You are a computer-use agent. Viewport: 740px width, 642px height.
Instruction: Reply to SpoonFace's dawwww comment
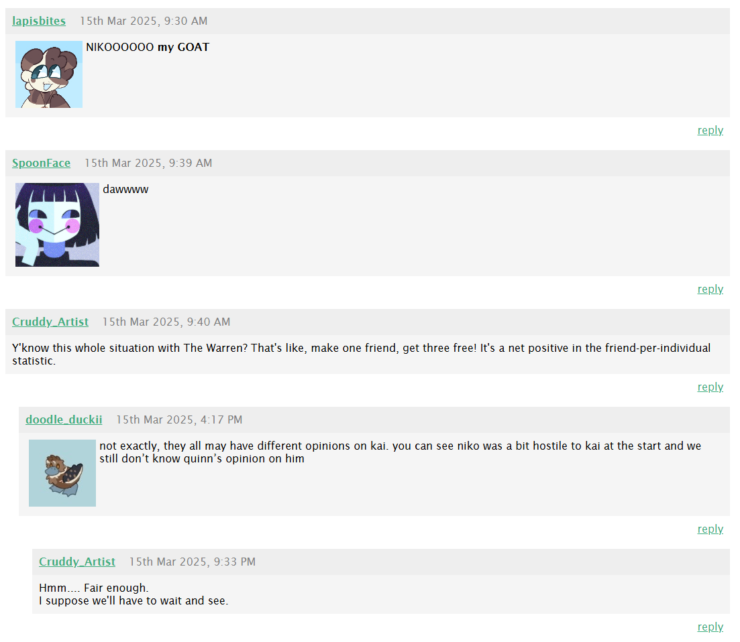coord(710,290)
